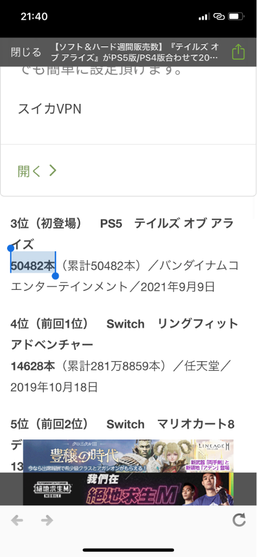This screenshot has height=557, width=257.
Task: Tap the cellular signal bars icon
Action: 204,16
